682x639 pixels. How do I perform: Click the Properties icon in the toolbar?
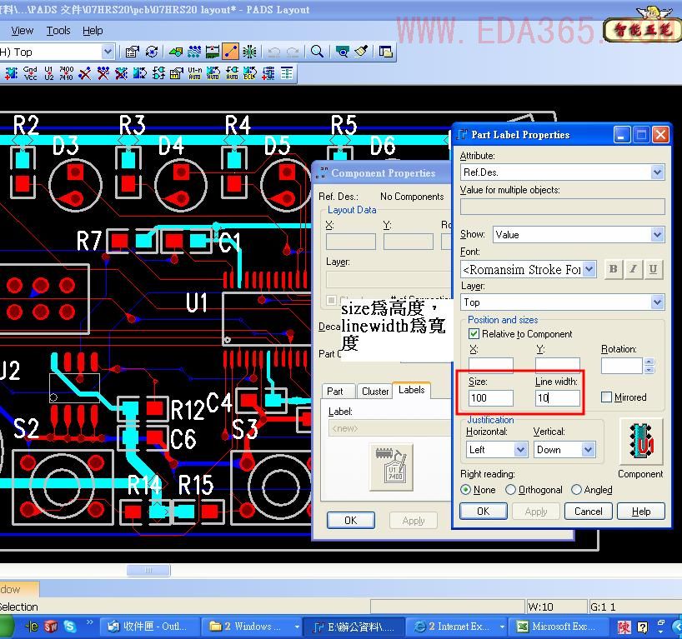tap(132, 52)
